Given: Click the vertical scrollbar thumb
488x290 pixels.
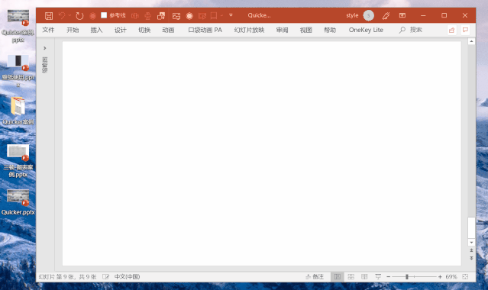Looking at the screenshot, I should click(x=471, y=227).
